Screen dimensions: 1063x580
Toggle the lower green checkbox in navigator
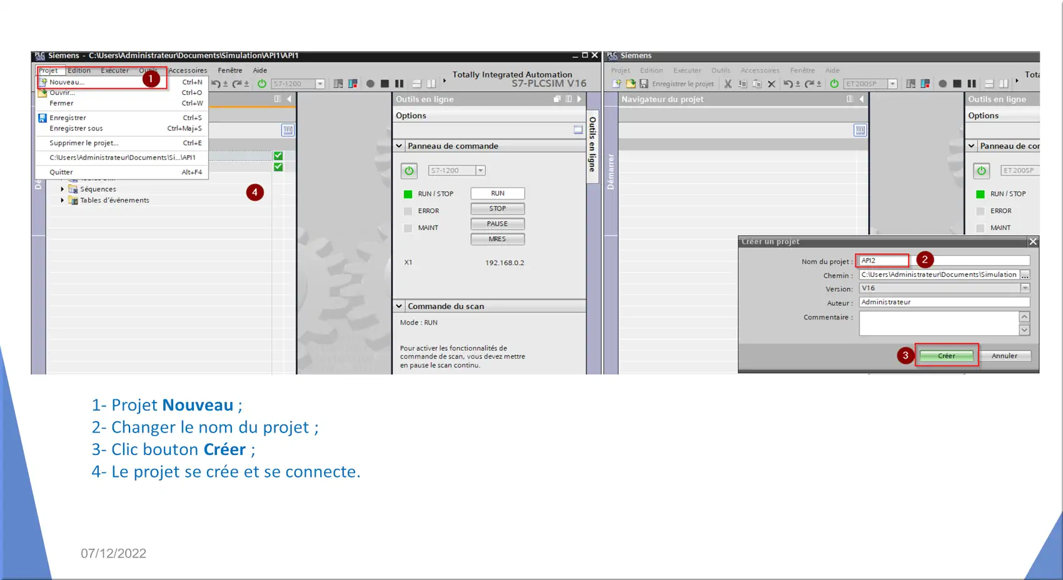[278, 167]
